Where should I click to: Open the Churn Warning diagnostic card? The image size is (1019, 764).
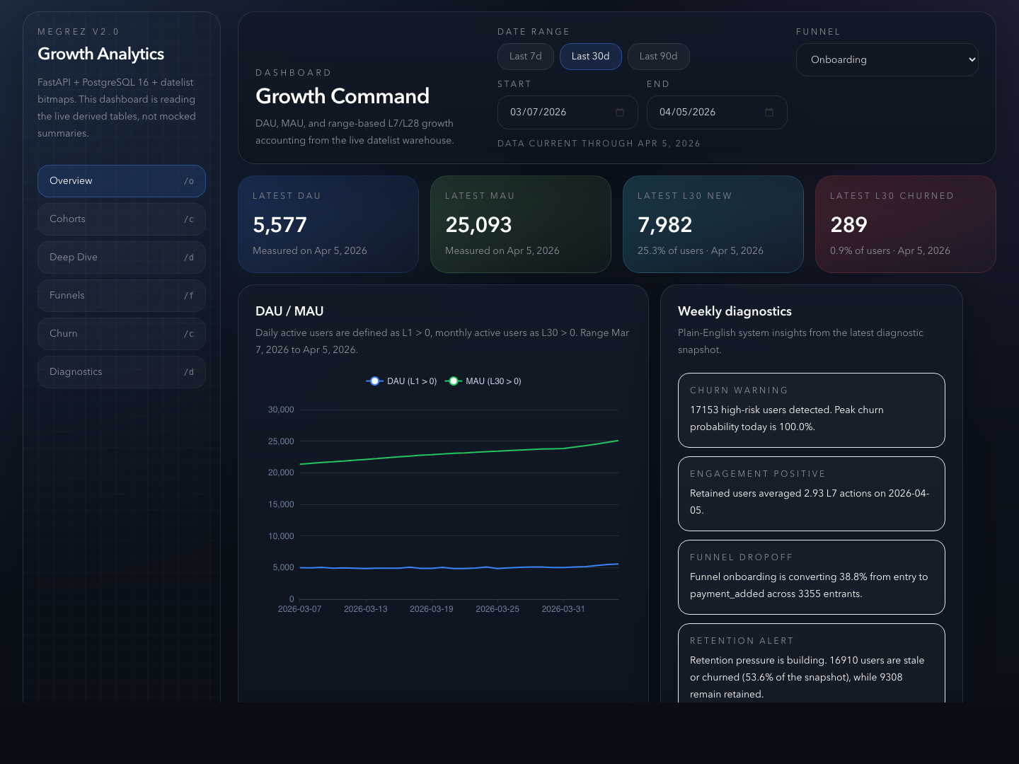tap(811, 410)
